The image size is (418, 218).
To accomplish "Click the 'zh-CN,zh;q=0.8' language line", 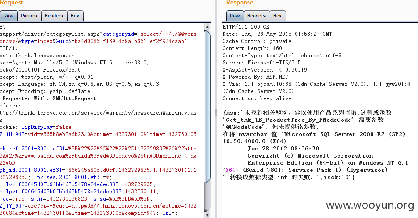I will click(80, 84).
